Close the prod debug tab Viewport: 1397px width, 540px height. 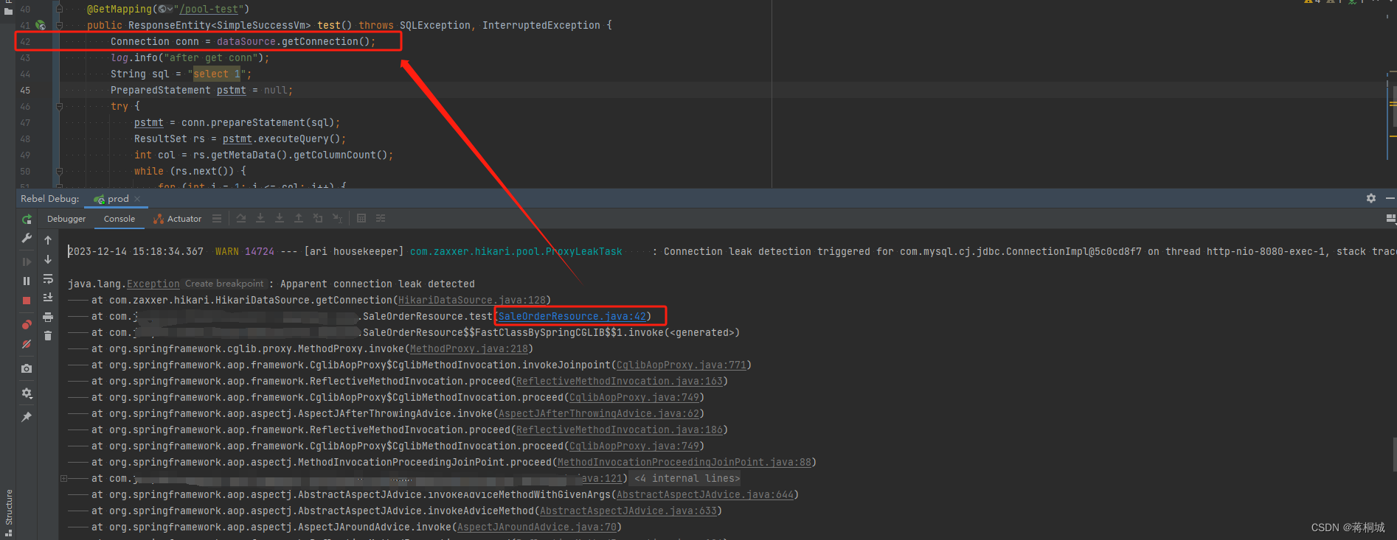point(137,199)
